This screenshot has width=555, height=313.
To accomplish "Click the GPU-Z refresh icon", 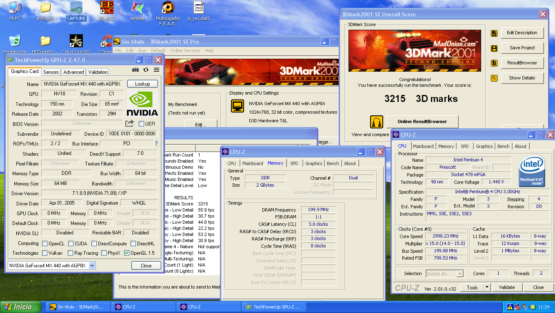I will (x=146, y=70).
